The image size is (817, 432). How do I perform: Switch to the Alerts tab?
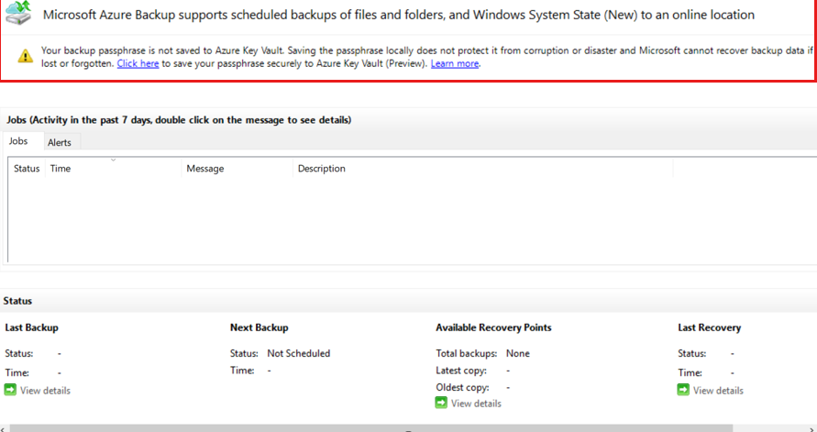tap(59, 142)
